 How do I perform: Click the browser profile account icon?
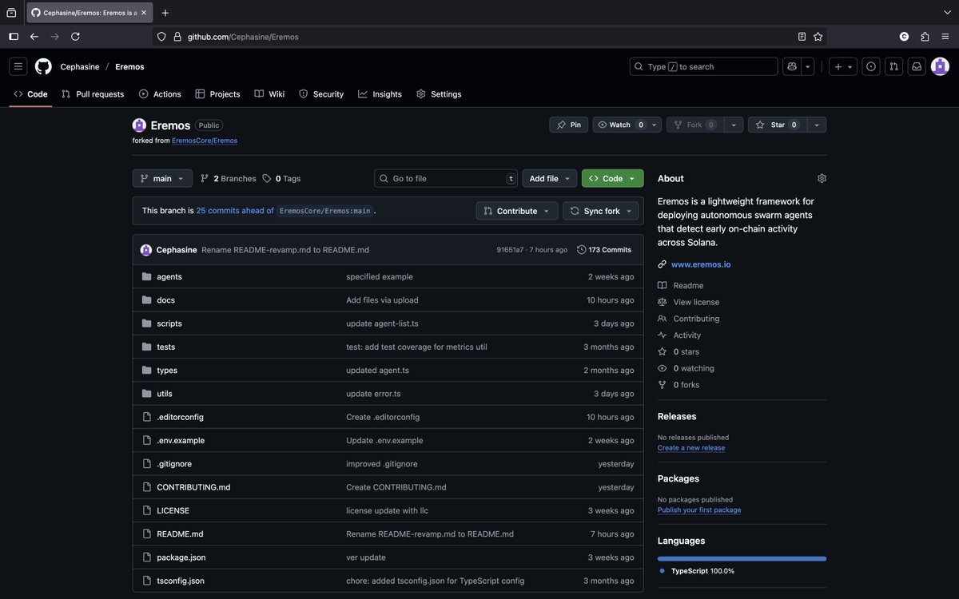click(x=904, y=37)
